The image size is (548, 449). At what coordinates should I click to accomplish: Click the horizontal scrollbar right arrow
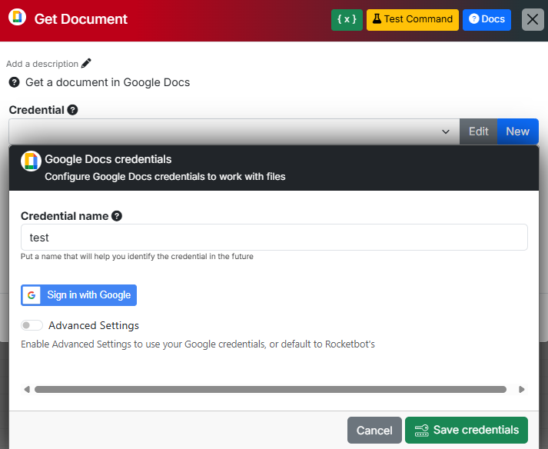coord(521,389)
